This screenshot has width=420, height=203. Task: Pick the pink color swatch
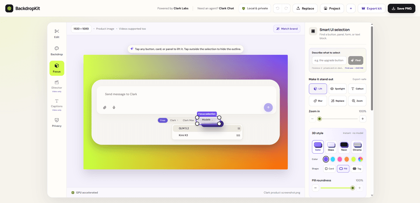click(x=339, y=159)
